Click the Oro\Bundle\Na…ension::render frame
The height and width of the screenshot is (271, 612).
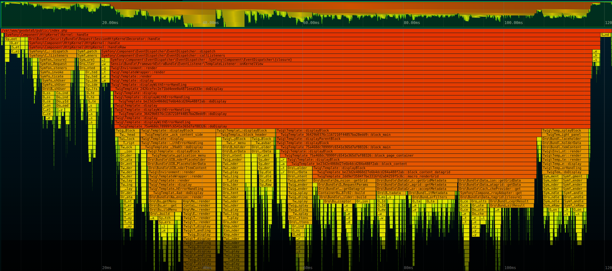point(182,197)
